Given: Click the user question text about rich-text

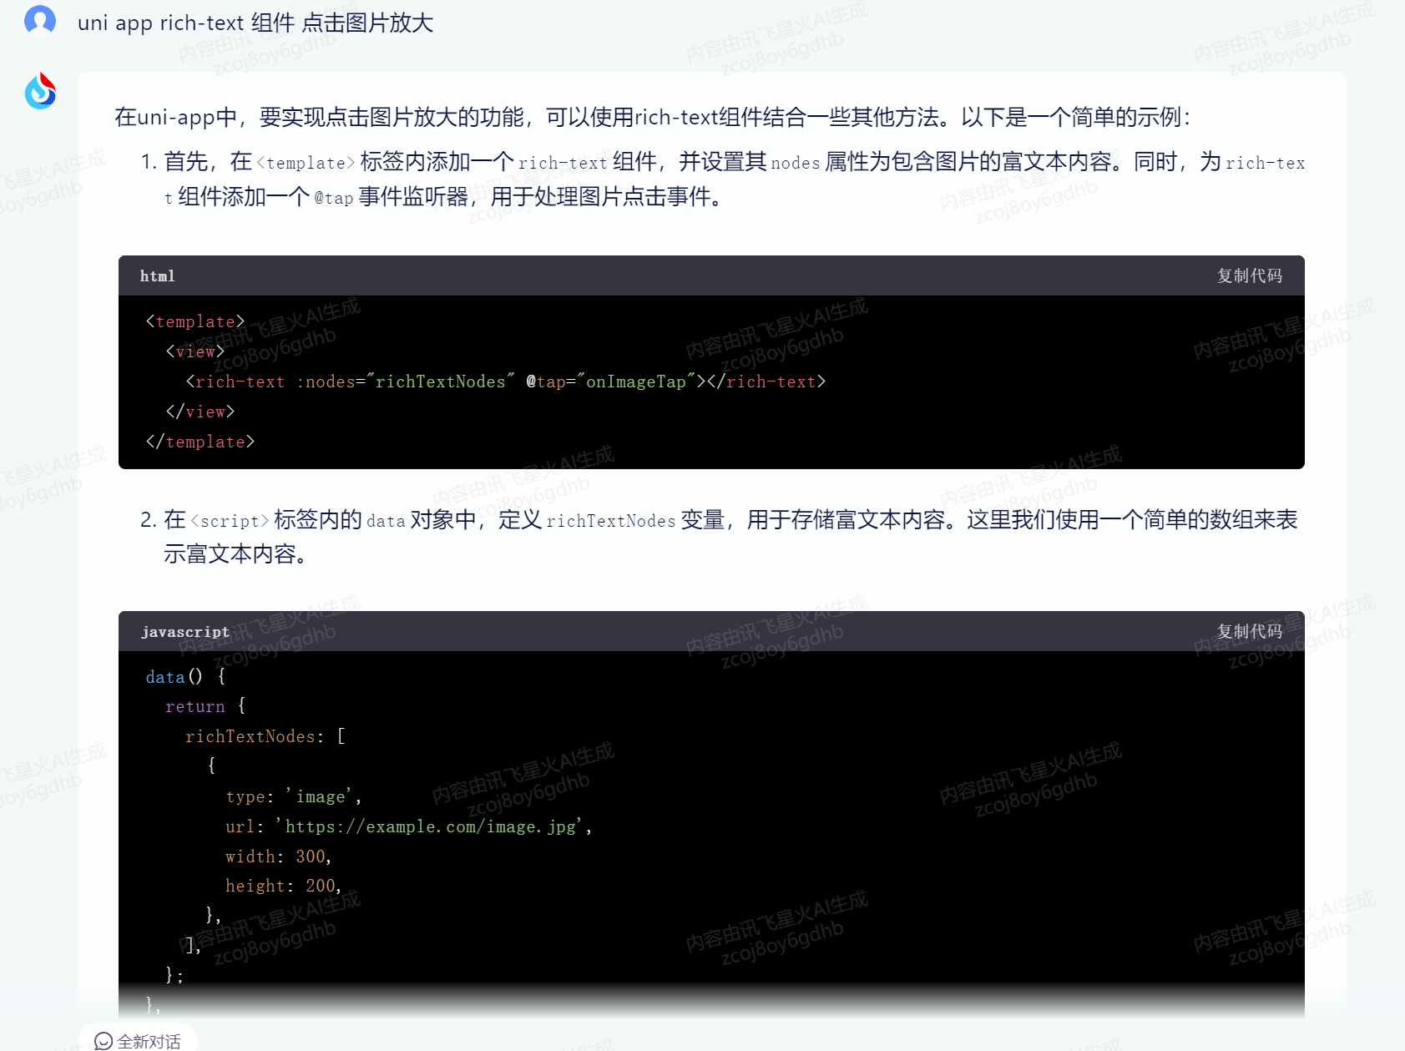Looking at the screenshot, I should click(x=255, y=23).
